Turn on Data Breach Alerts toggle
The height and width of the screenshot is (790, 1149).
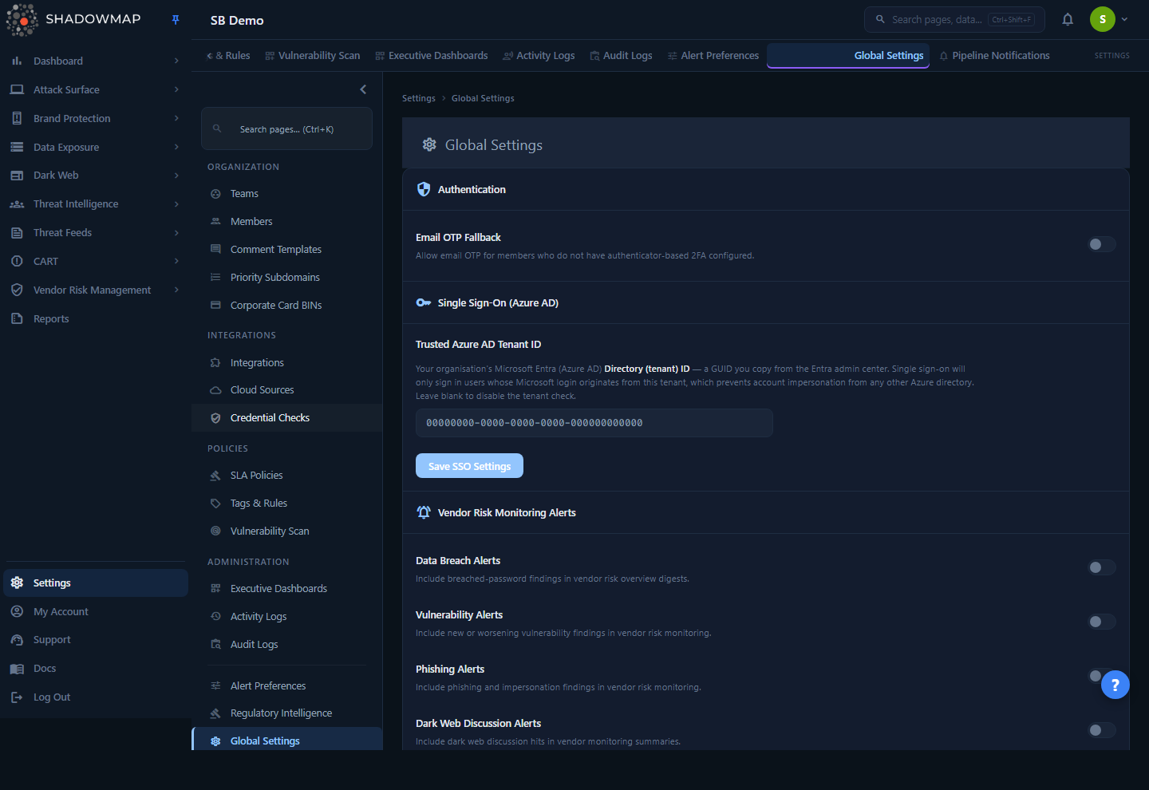pyautogui.click(x=1102, y=567)
